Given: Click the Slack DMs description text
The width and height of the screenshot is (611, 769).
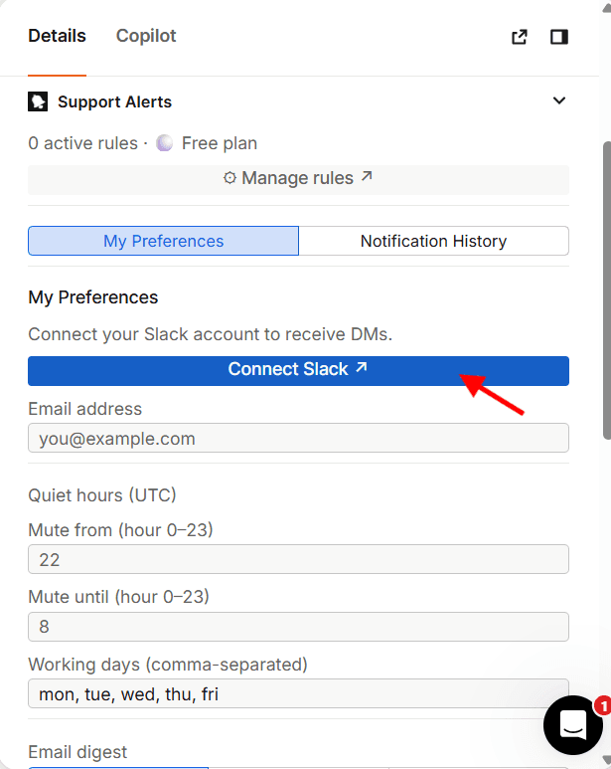Looking at the screenshot, I should 210,334.
